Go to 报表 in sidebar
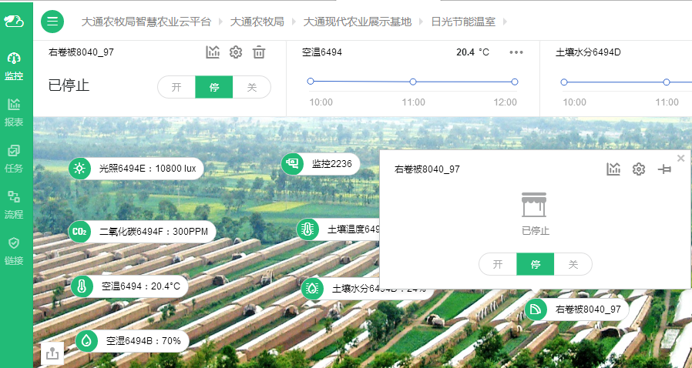This screenshot has height=368, width=692. (14, 112)
